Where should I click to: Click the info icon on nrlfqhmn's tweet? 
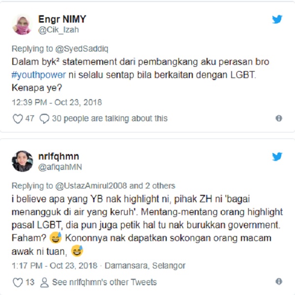(279, 282)
